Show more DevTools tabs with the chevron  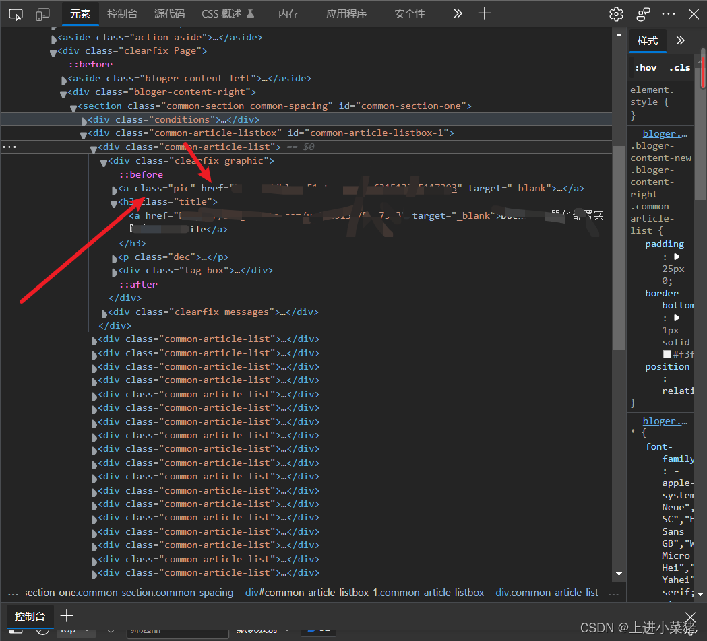(458, 13)
